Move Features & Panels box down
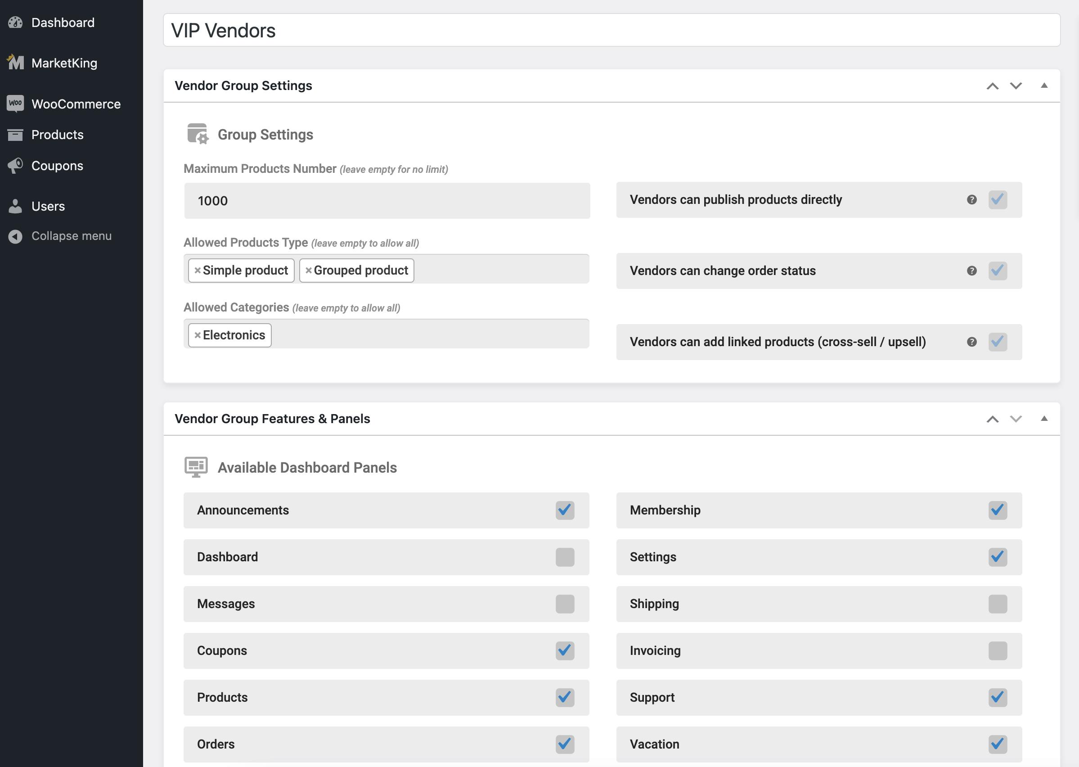The height and width of the screenshot is (767, 1079). (x=1016, y=419)
